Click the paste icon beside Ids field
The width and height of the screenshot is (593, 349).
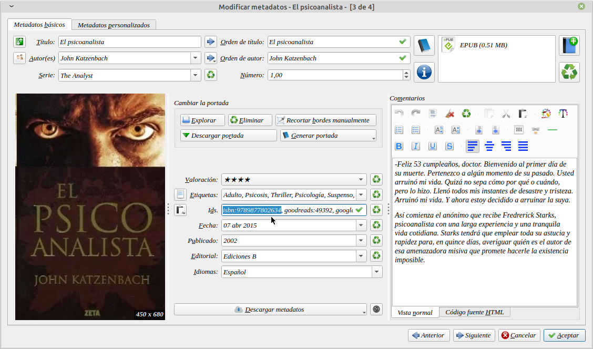(x=180, y=210)
